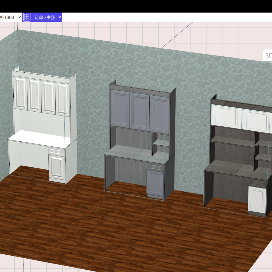
Task: Select a wall cabinet door on the gray unit
Action: click(x=139, y=111)
